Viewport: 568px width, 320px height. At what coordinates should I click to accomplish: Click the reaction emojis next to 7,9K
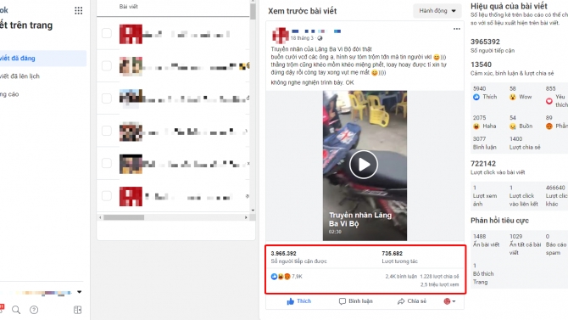(x=281, y=277)
